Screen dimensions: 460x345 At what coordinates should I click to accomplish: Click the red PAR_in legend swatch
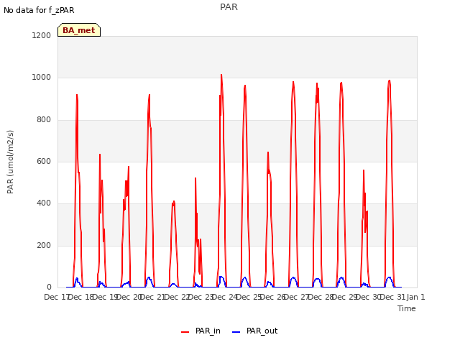185,332
